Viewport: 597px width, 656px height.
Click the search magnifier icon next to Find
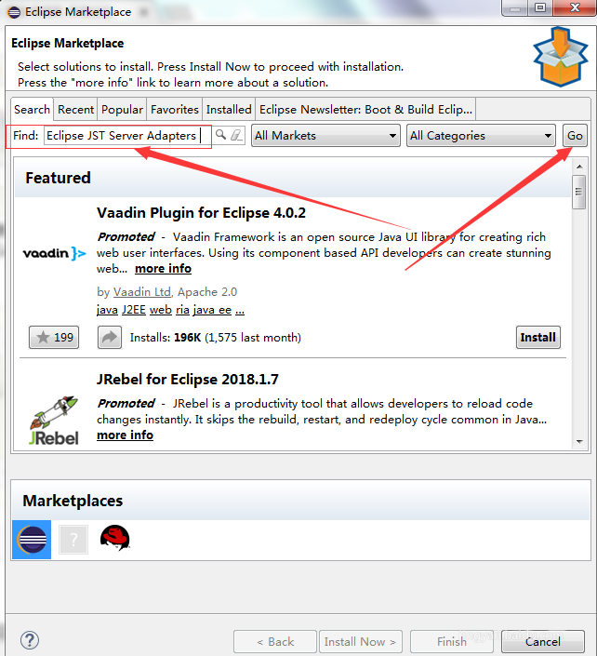coord(220,135)
